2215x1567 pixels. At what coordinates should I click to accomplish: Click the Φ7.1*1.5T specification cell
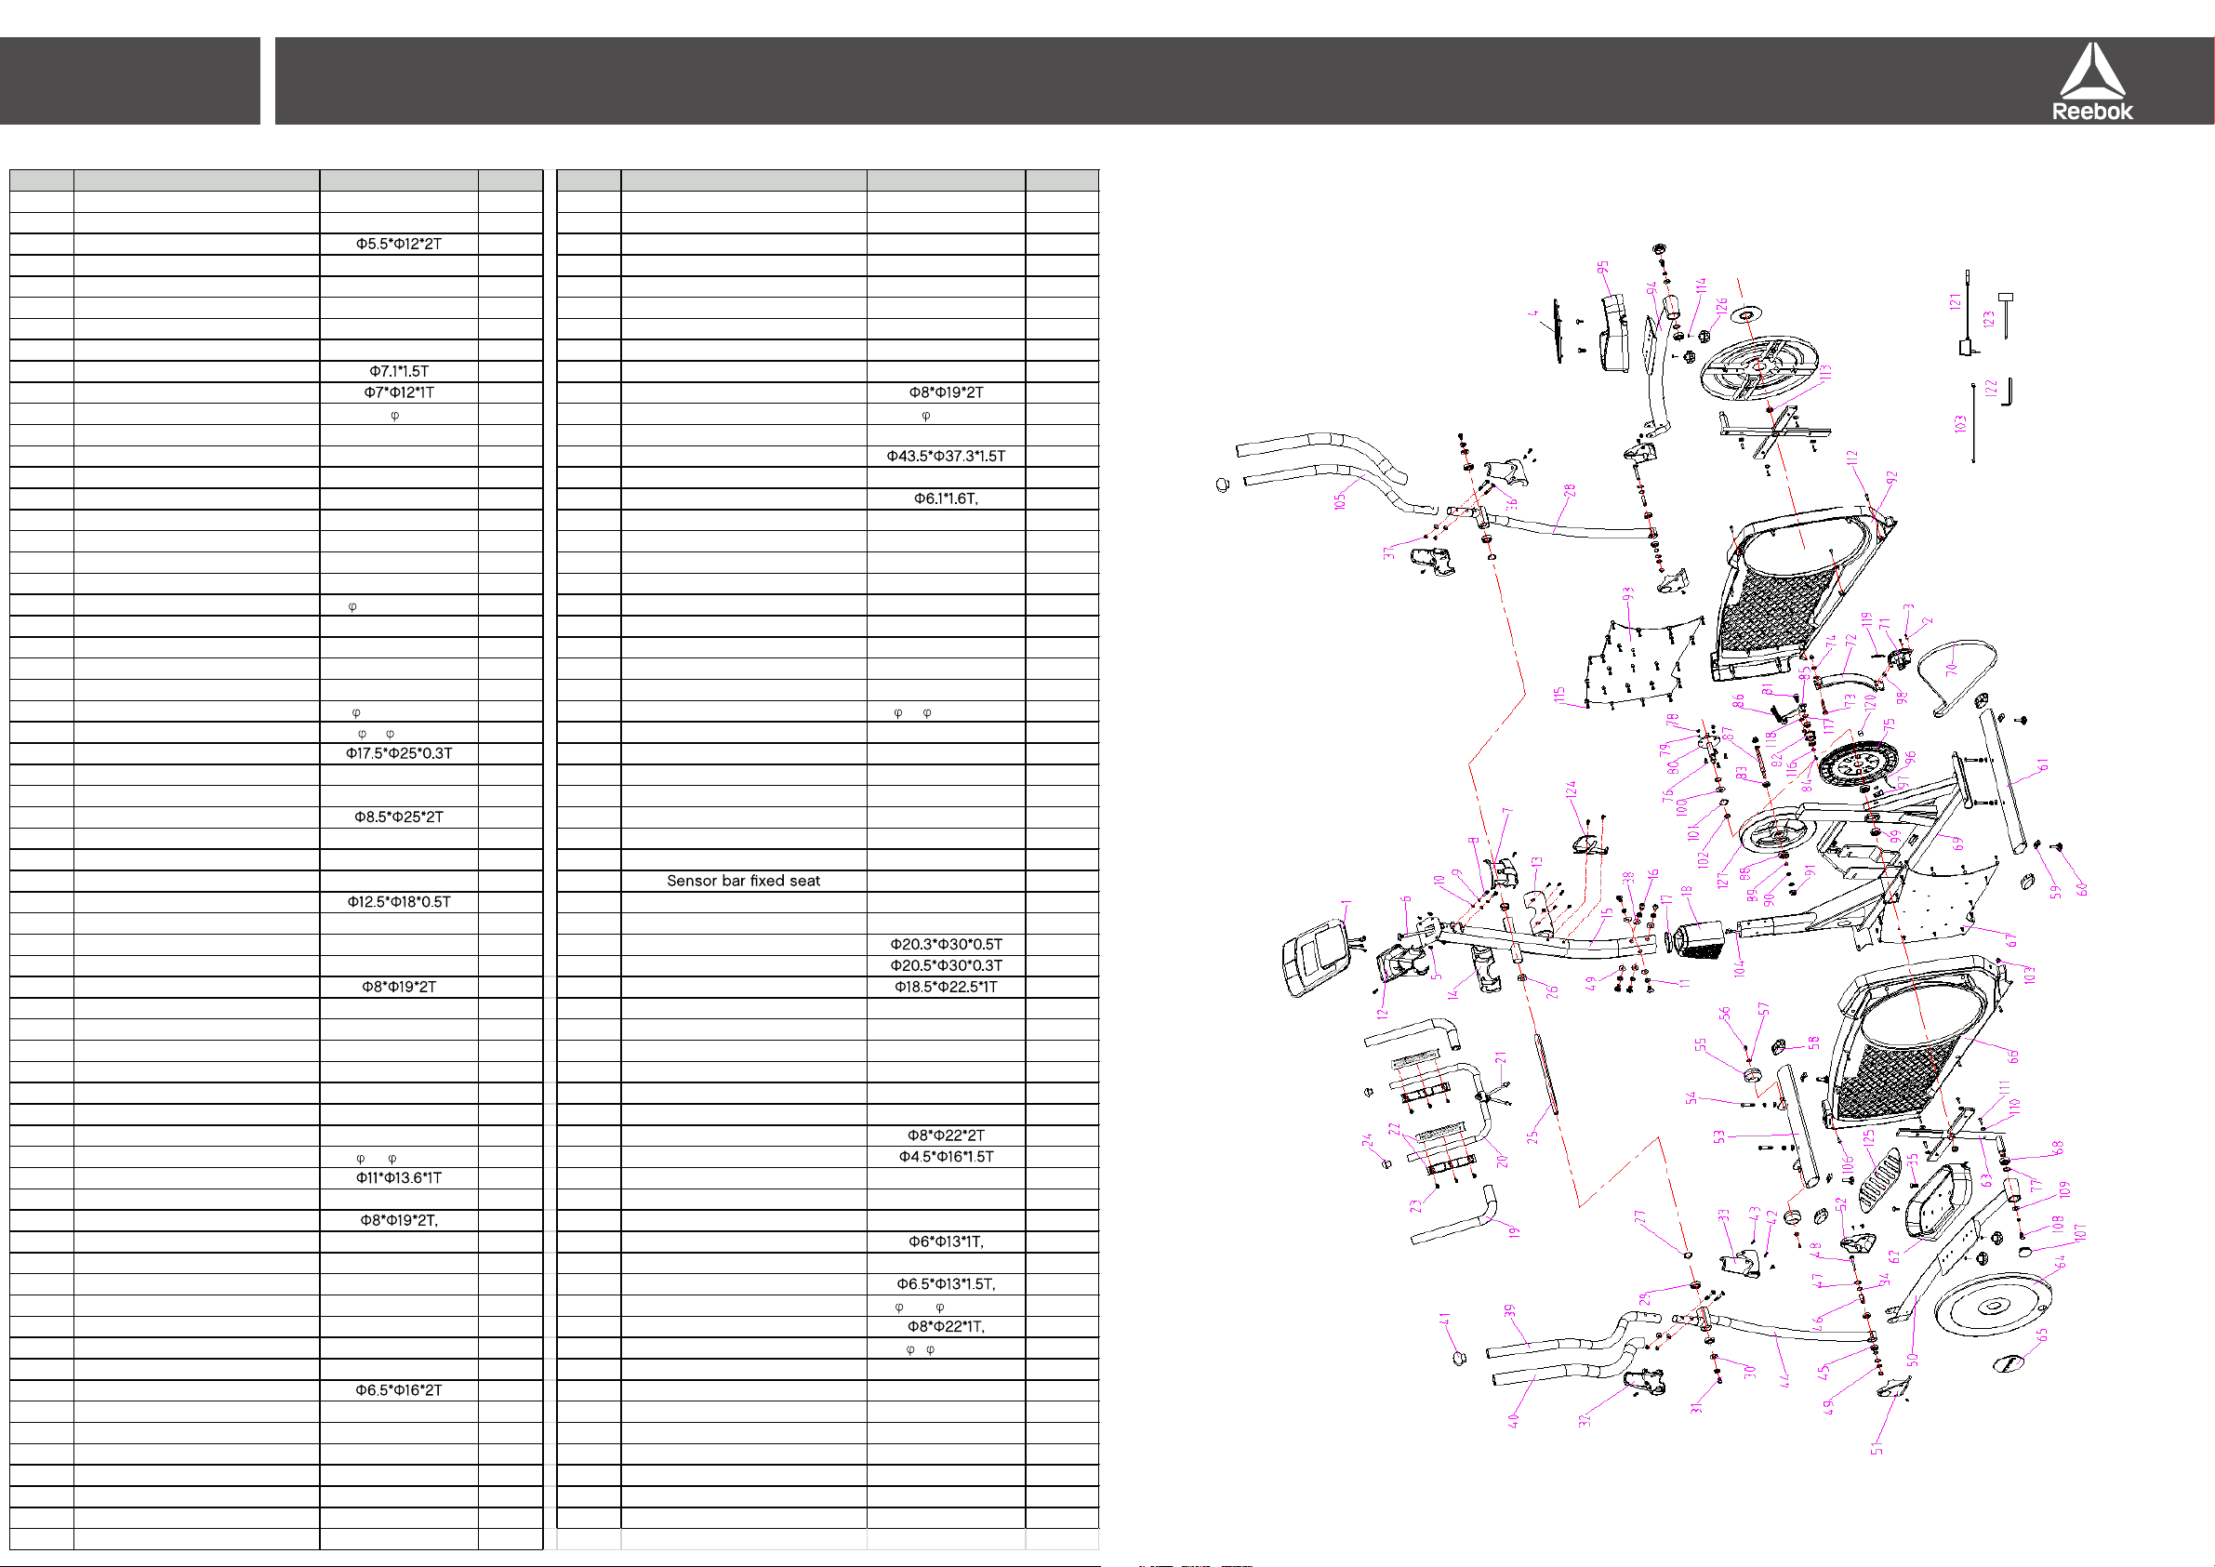point(398,371)
